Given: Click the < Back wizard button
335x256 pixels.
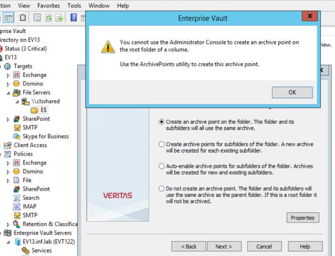Looking at the screenshot, I should [189, 246].
